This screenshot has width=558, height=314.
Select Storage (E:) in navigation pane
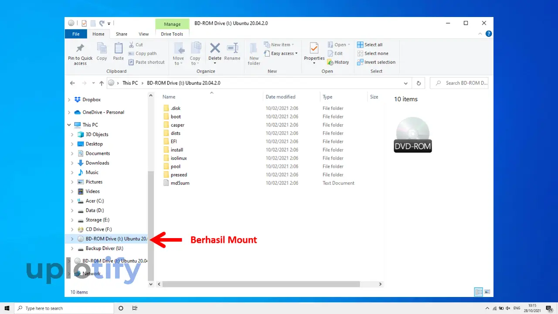[97, 220]
